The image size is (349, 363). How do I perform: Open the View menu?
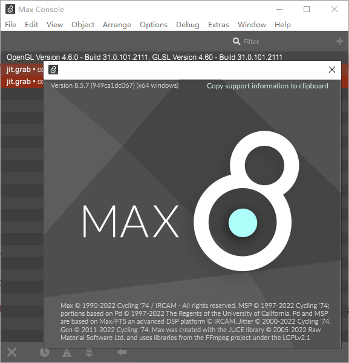pos(55,25)
